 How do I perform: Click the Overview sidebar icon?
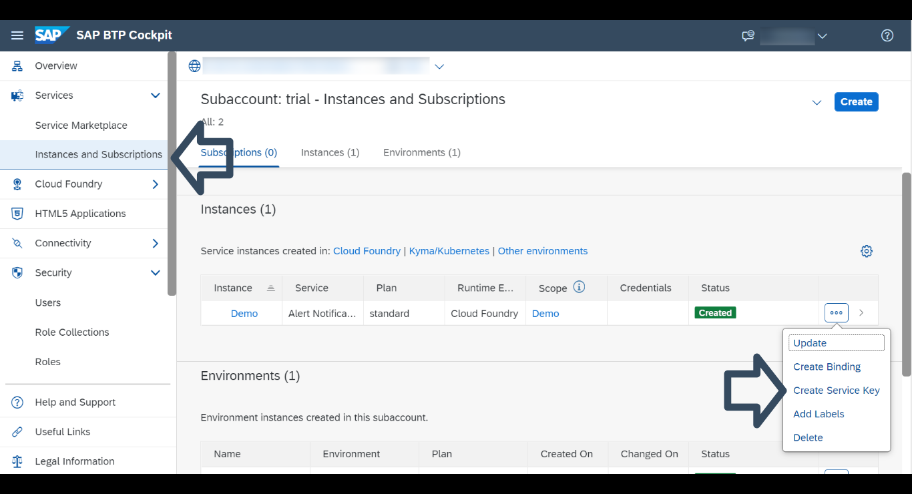17,66
